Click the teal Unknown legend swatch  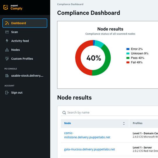click(x=128, y=54)
